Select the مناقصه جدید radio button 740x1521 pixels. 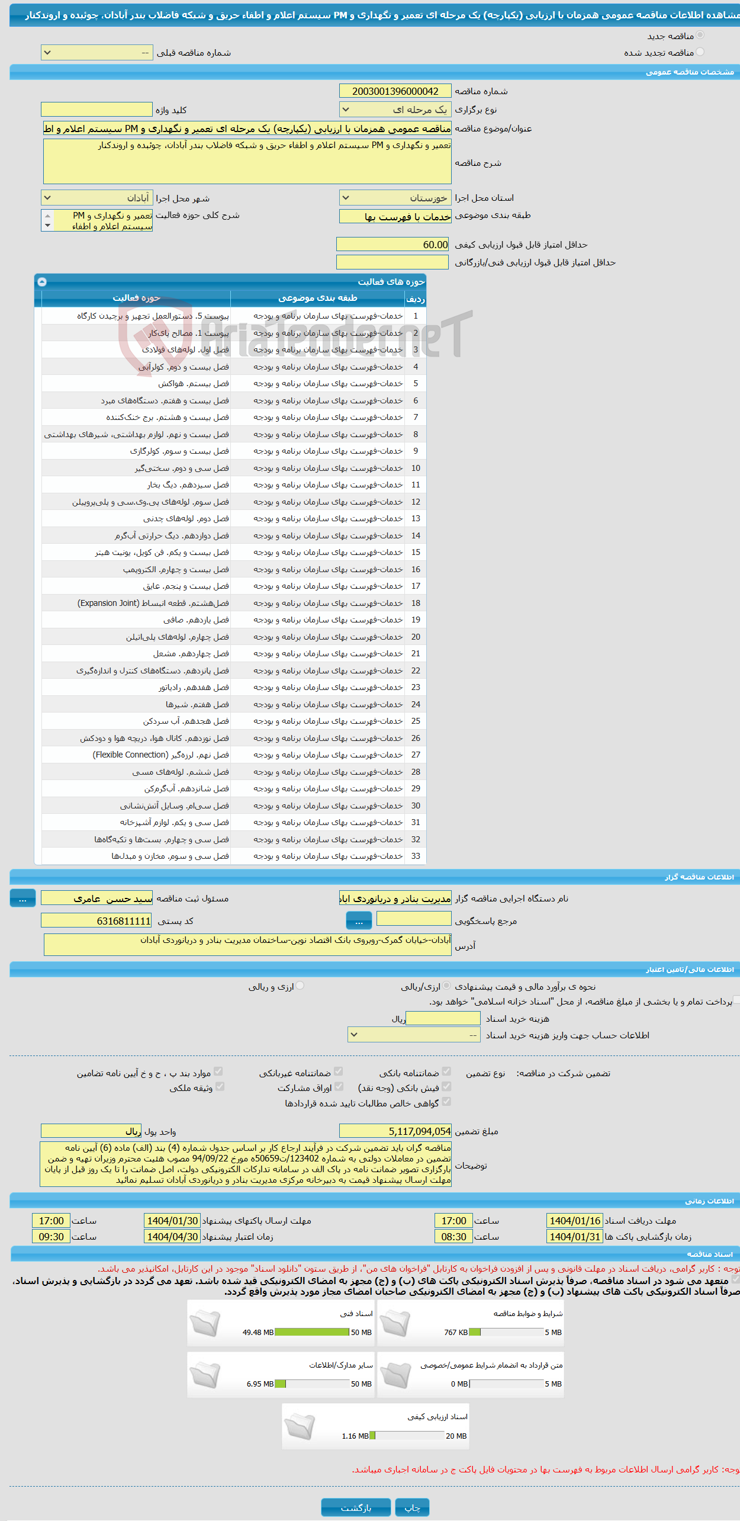click(x=700, y=36)
